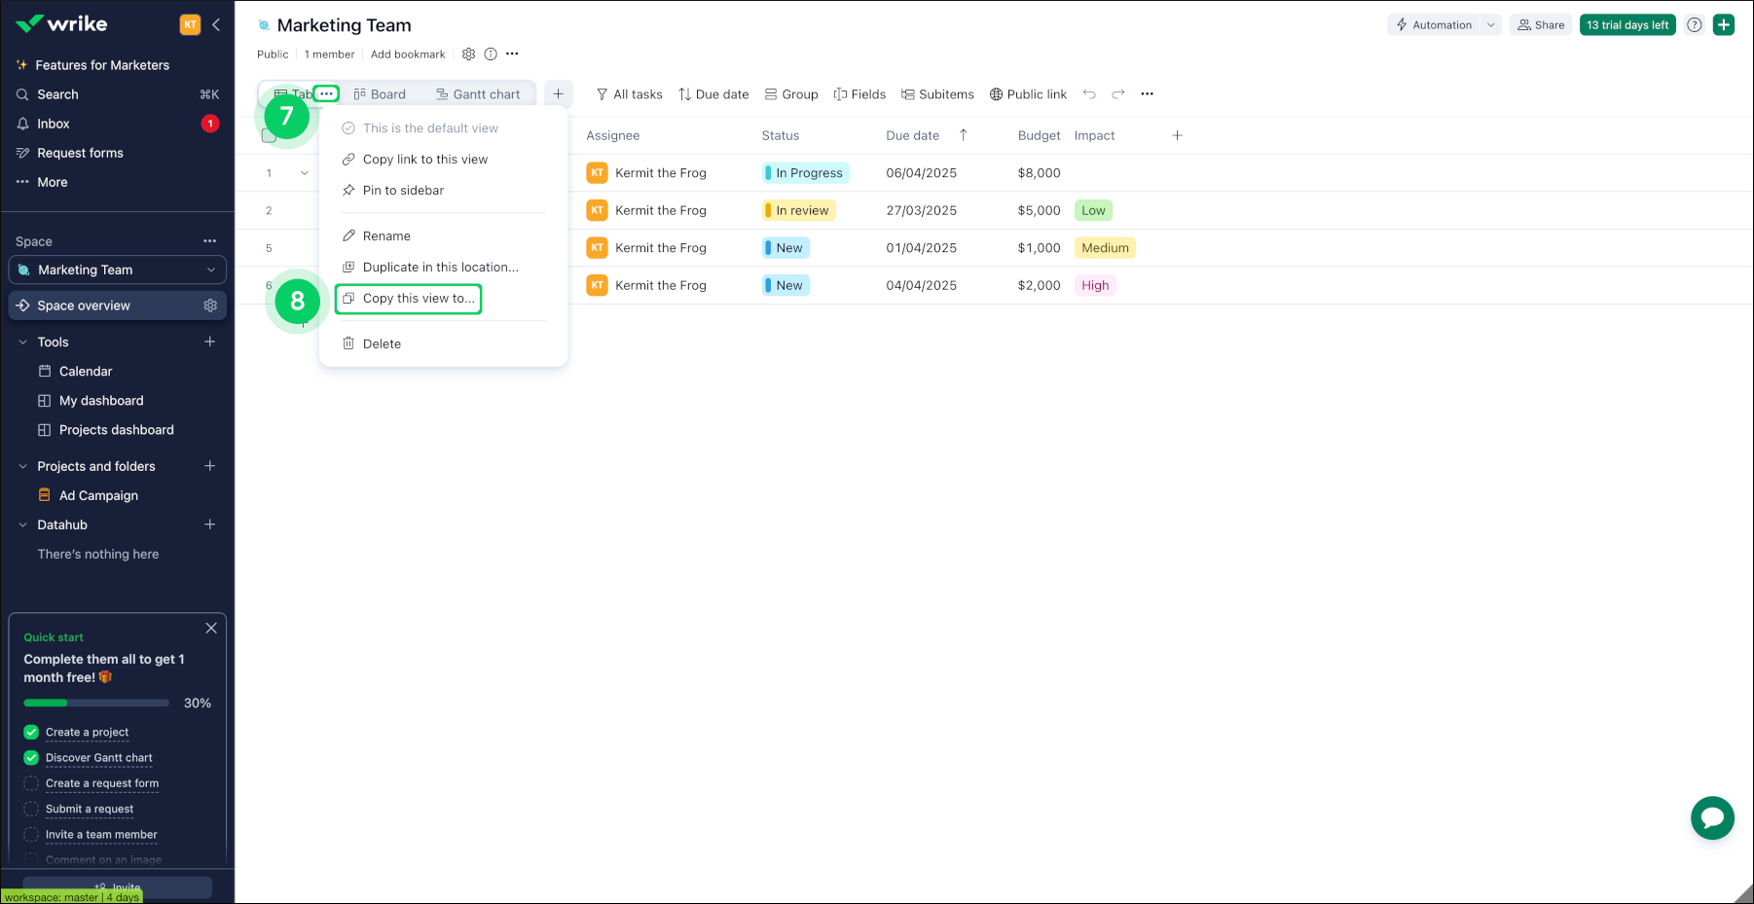
Task: Open Space overview settings gear
Action: (x=210, y=306)
